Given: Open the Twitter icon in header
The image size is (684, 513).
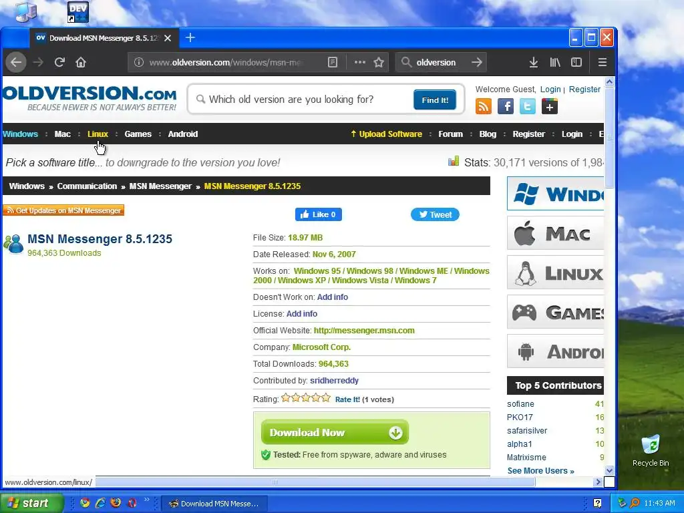Looking at the screenshot, I should 528,106.
